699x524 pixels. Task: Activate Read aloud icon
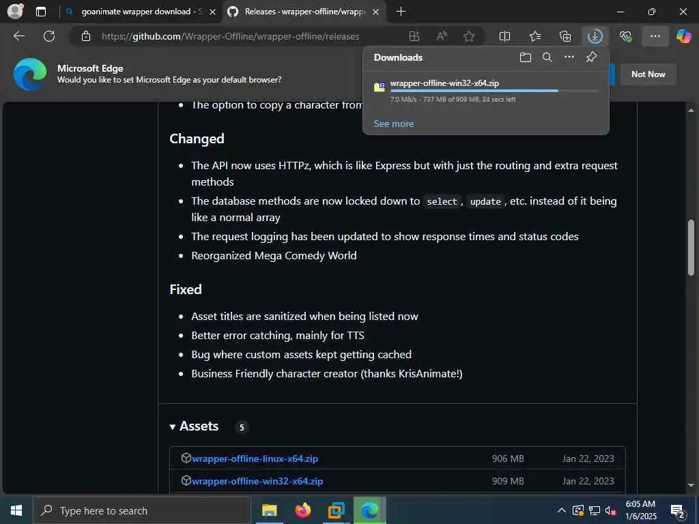(x=442, y=37)
